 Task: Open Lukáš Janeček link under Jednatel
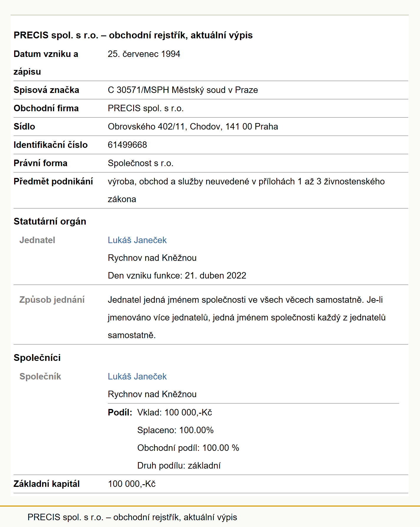pos(137,240)
